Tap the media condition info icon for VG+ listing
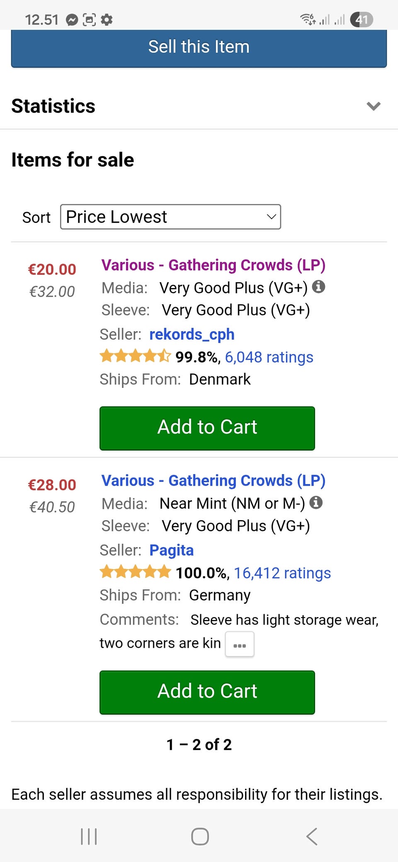Image resolution: width=398 pixels, height=862 pixels. [x=318, y=286]
